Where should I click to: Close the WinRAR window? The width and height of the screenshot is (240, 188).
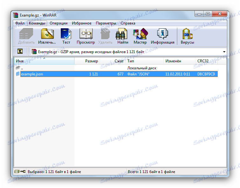pos(220,14)
